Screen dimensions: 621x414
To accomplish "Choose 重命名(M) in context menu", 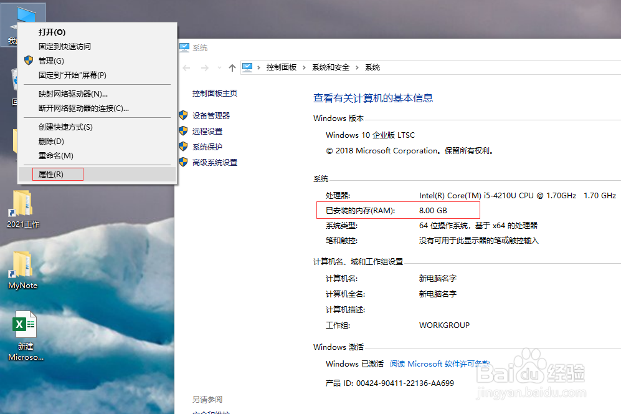I will 97,155.
